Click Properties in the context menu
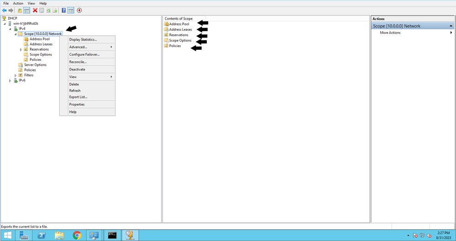Viewport: 456px width, 241px height. click(77, 104)
